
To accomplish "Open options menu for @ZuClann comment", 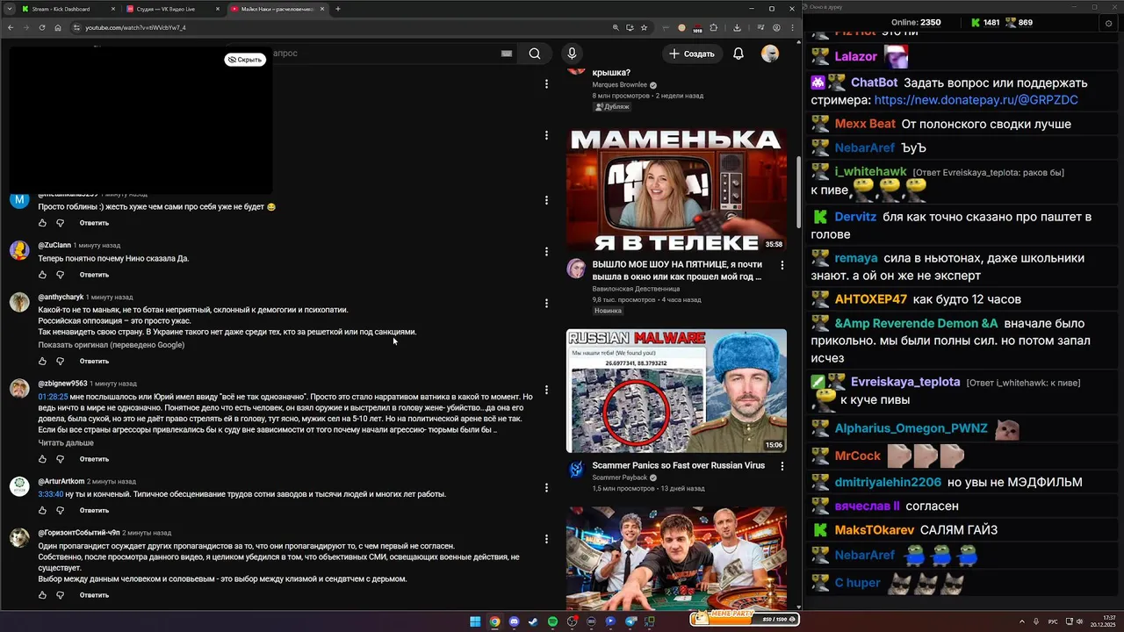I will coord(546,251).
